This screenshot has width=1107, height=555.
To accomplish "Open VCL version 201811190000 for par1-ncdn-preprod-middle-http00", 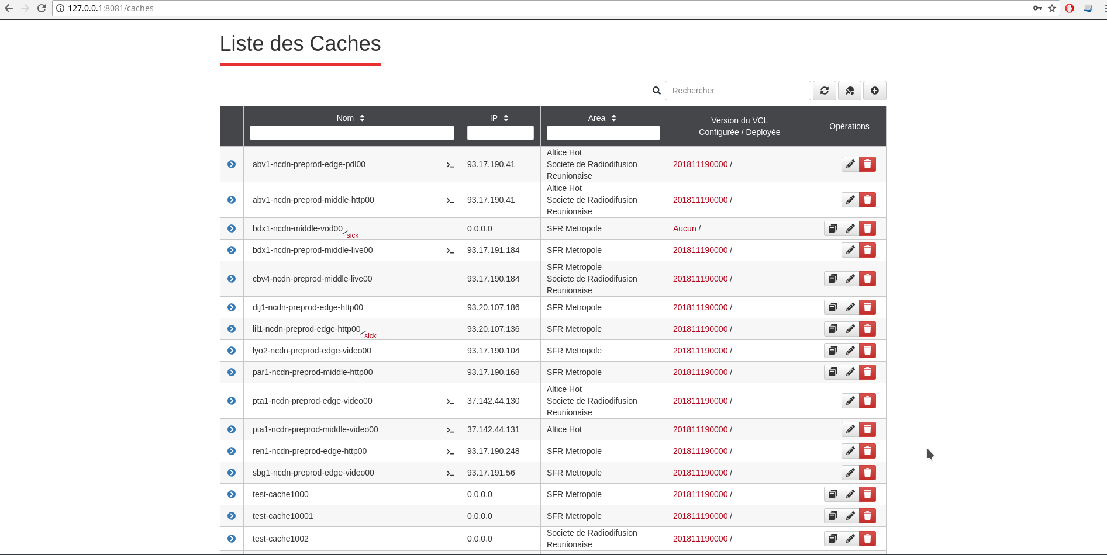I will pos(701,372).
